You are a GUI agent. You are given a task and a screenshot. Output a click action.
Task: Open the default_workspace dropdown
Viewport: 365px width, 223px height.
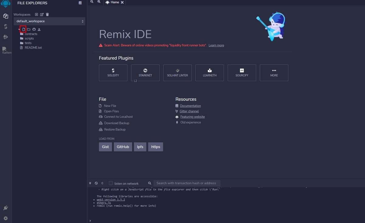(x=49, y=21)
